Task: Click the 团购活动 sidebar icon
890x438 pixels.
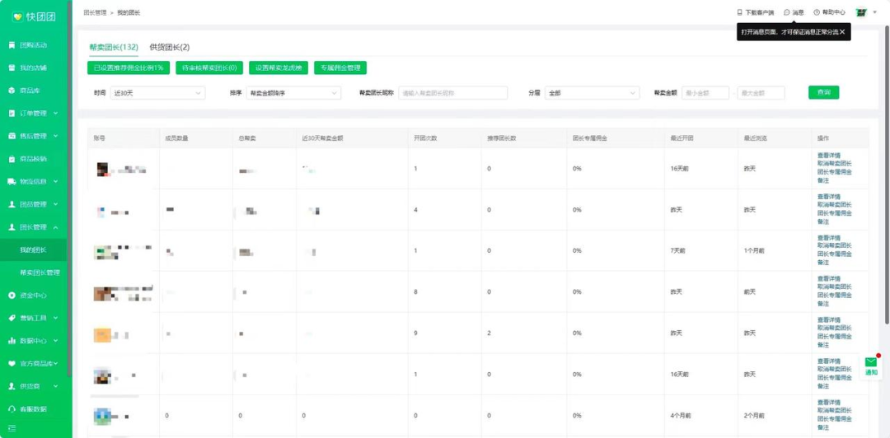Action: click(12, 44)
